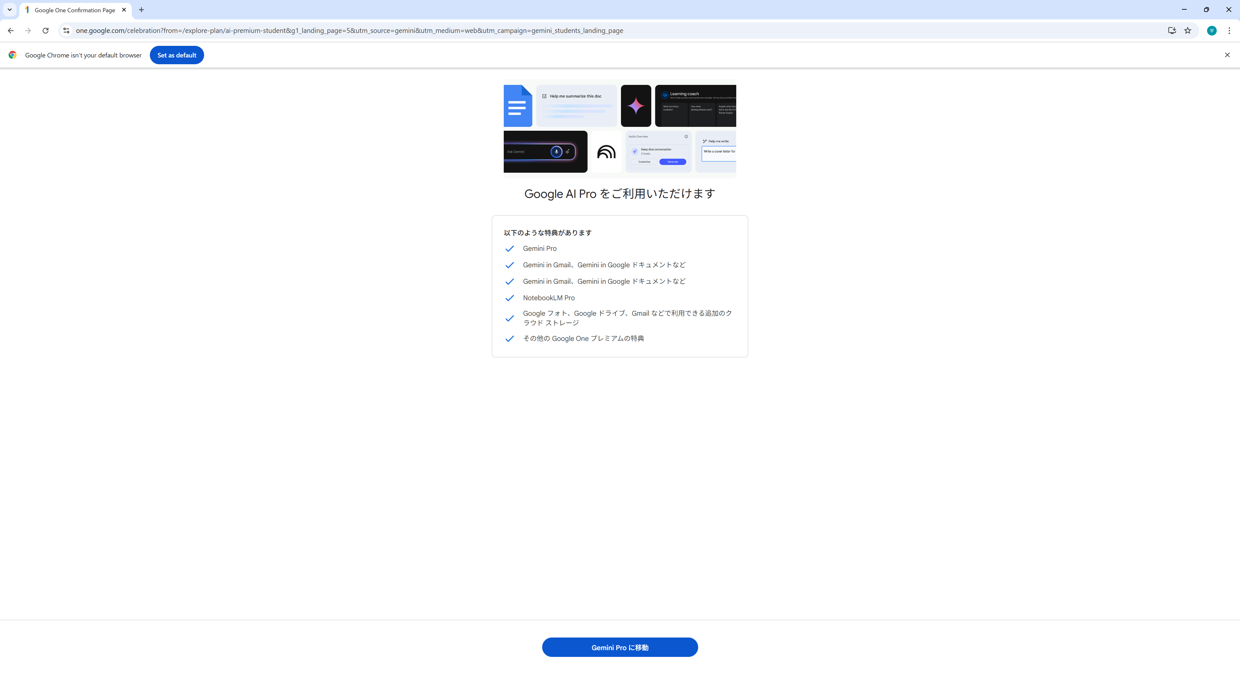Click the install app icon in address bar
The image size is (1240, 674).
[1172, 30]
